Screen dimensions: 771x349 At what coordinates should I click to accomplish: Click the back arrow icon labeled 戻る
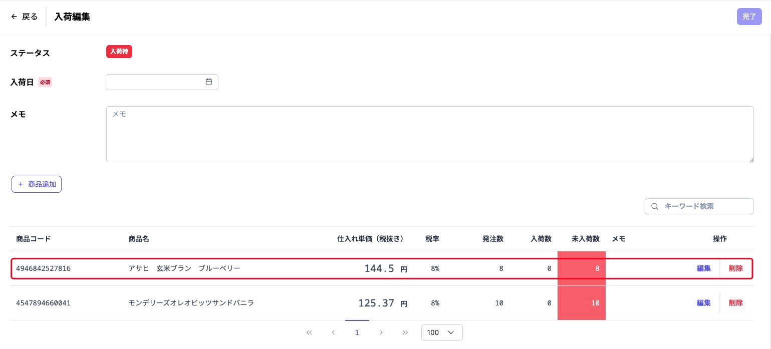pos(14,17)
